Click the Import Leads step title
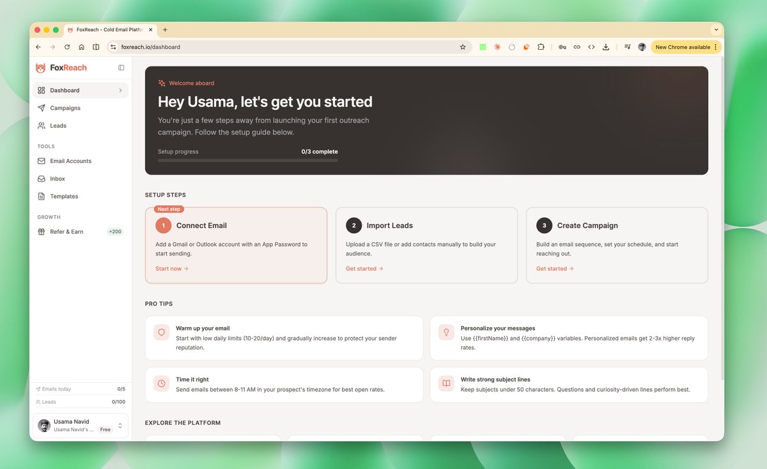This screenshot has width=767, height=469. pos(390,226)
